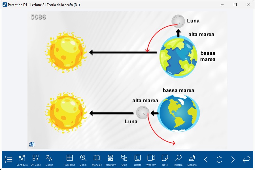Click the small logo on the slide
Image resolution: width=255 pixels, height=170 pixels.
pos(32,144)
